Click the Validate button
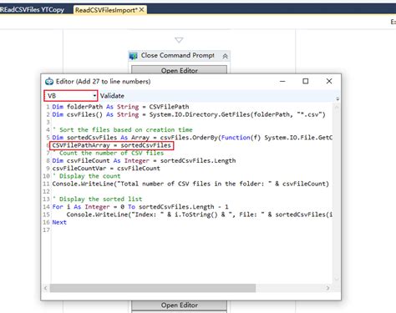The height and width of the screenshot is (313, 396). [x=112, y=96]
